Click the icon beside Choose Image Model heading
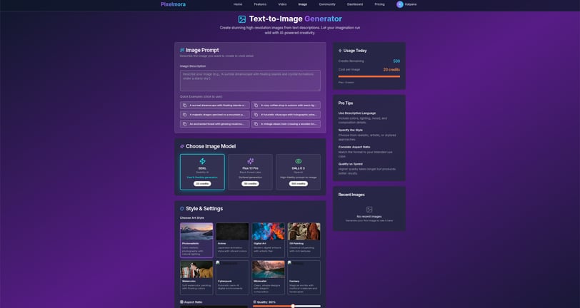 (x=182, y=147)
